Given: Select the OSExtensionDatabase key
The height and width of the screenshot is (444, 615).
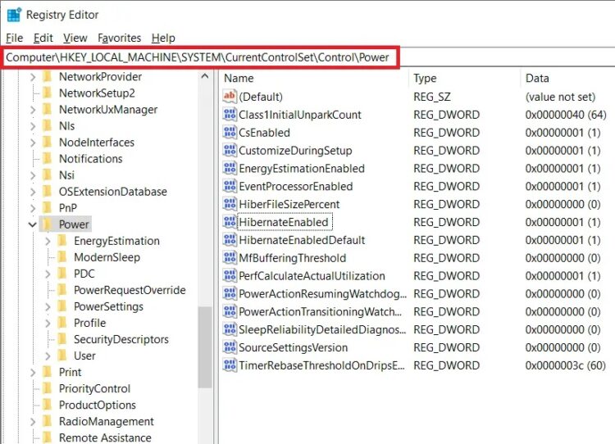Looking at the screenshot, I should 113,192.
